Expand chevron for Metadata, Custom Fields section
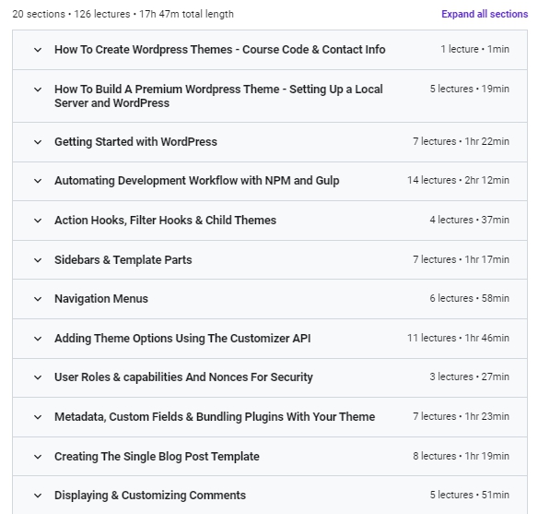538x514 pixels. (x=38, y=417)
